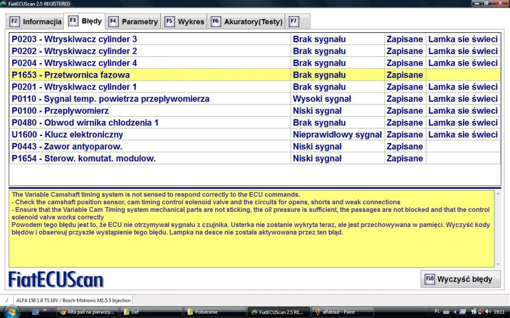The image size is (510, 318).
Task: Minimize the FiatECUScan window
Action: coord(477,3)
